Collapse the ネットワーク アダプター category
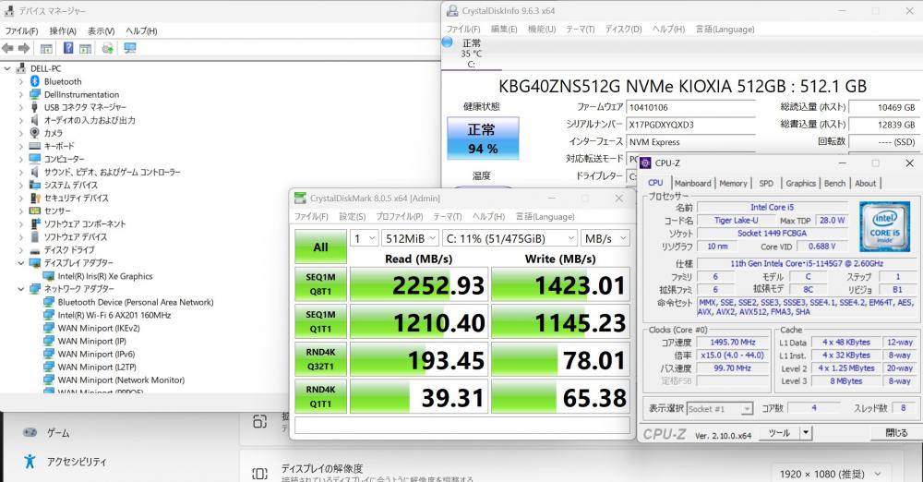923x482 pixels. pos(21,289)
